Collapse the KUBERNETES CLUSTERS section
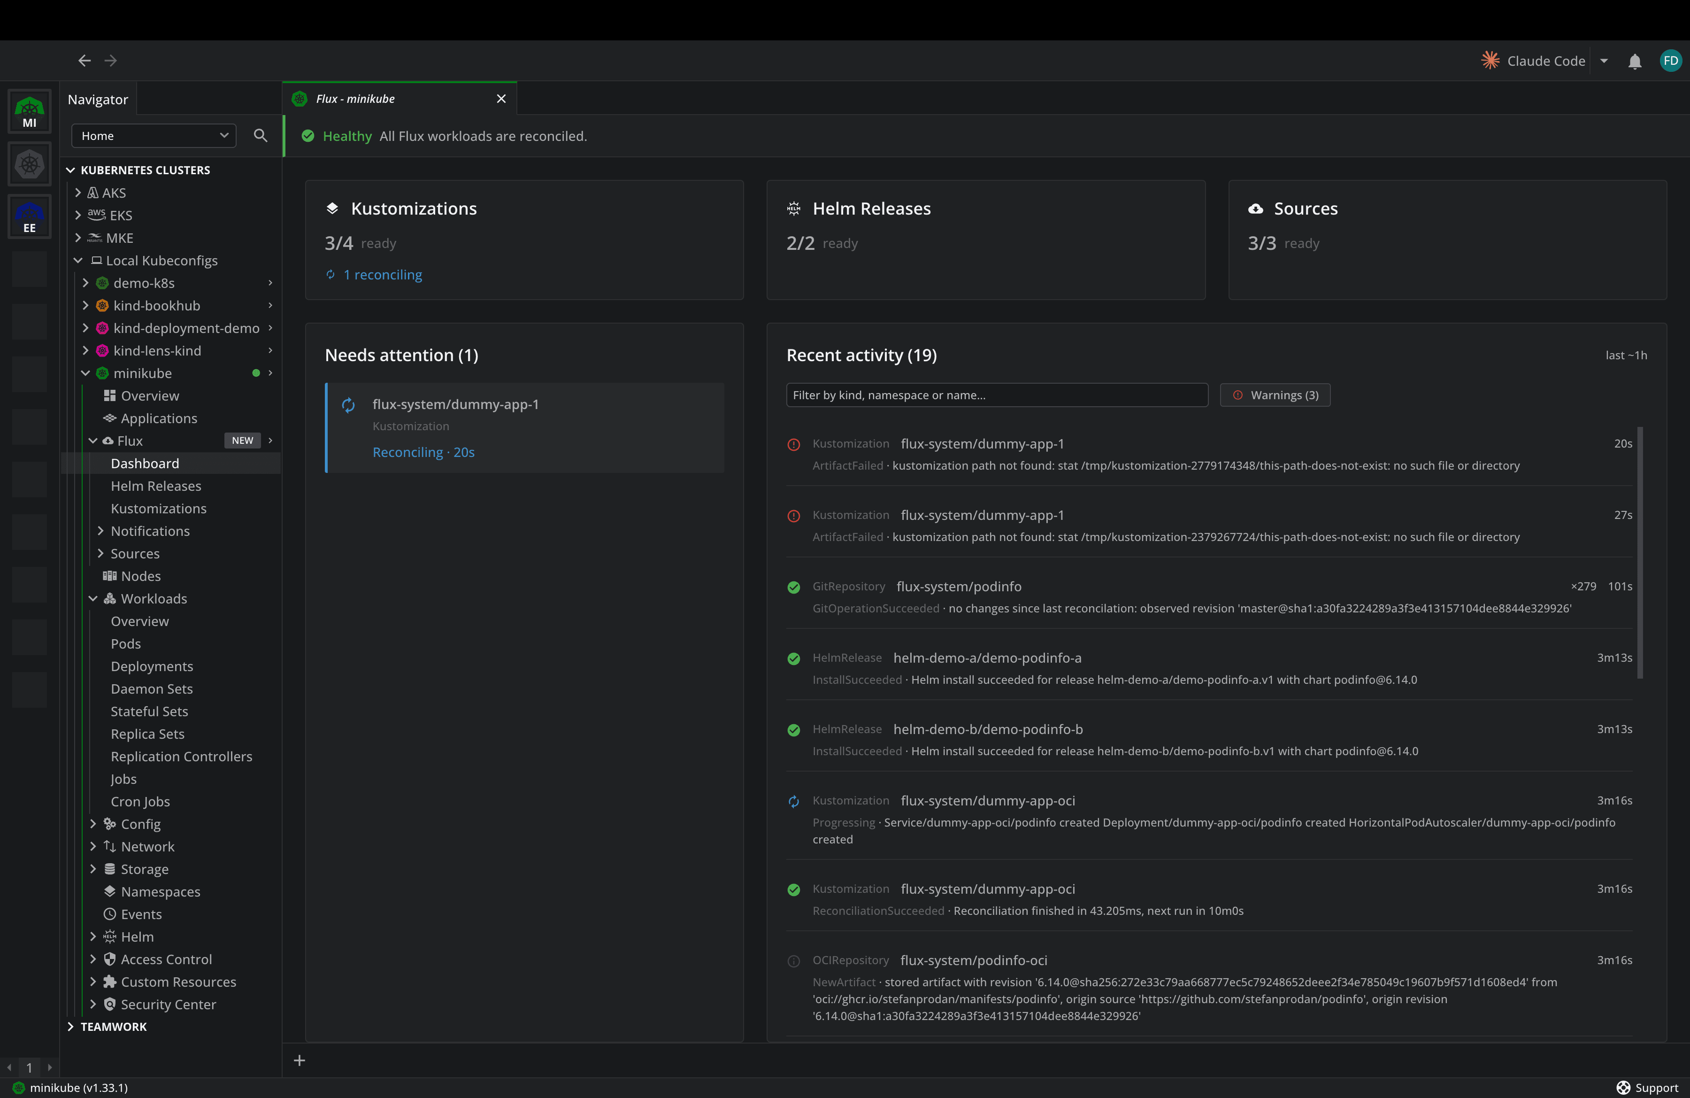Image resolution: width=1690 pixels, height=1098 pixels. (x=70, y=170)
